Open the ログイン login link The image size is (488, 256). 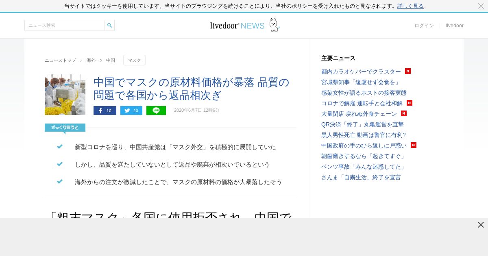[424, 26]
